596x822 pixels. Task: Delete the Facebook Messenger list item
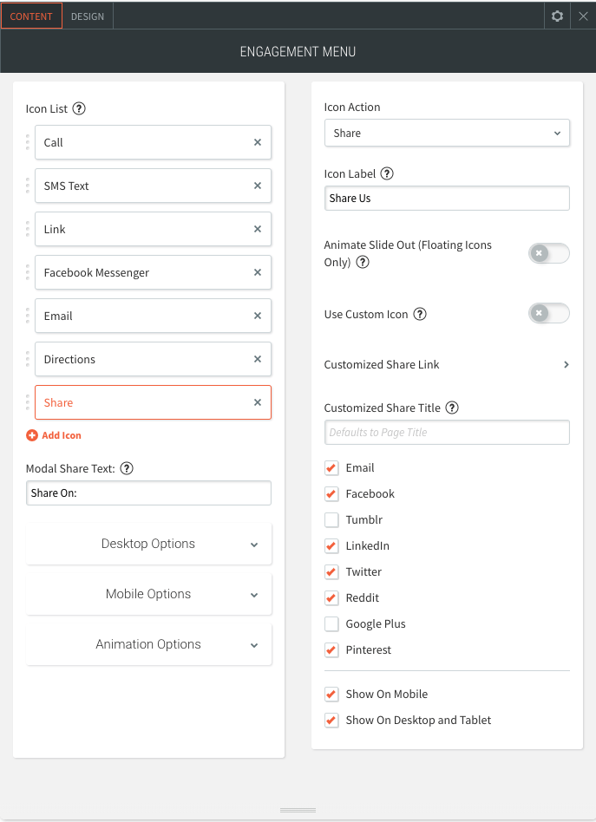tap(258, 272)
